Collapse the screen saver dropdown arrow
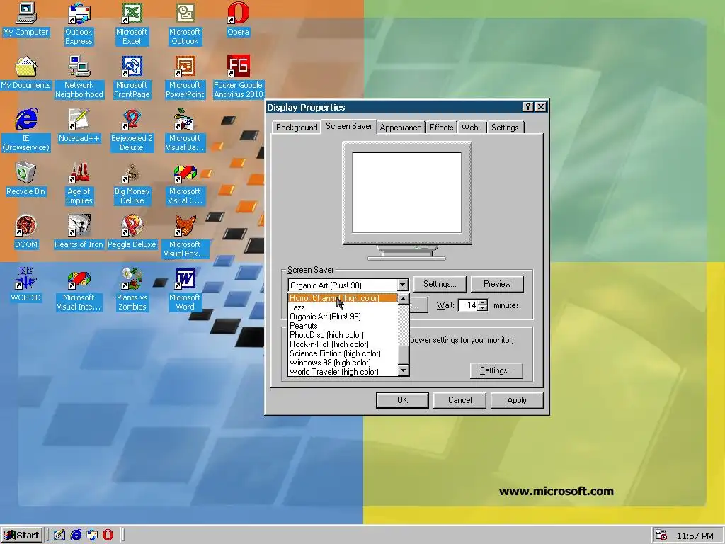Viewport: 725px width, 544px height. coord(403,285)
